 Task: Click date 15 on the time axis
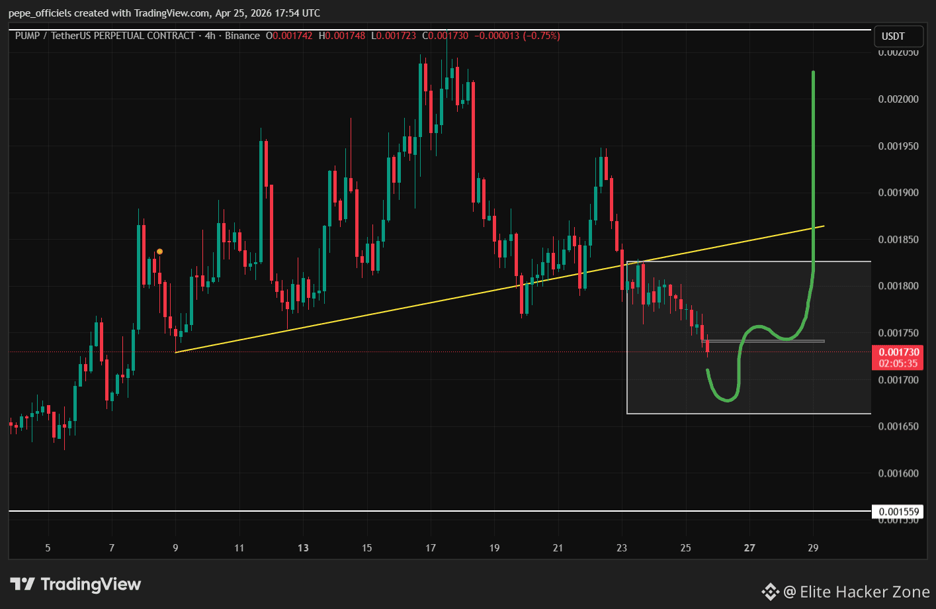pyautogui.click(x=367, y=548)
